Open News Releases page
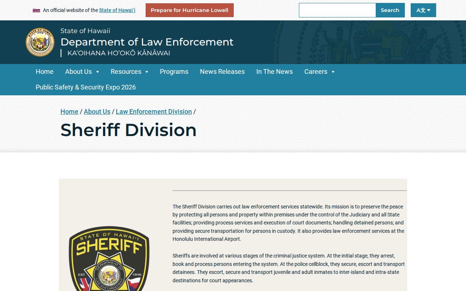This screenshot has height=291, width=466. pos(222,72)
